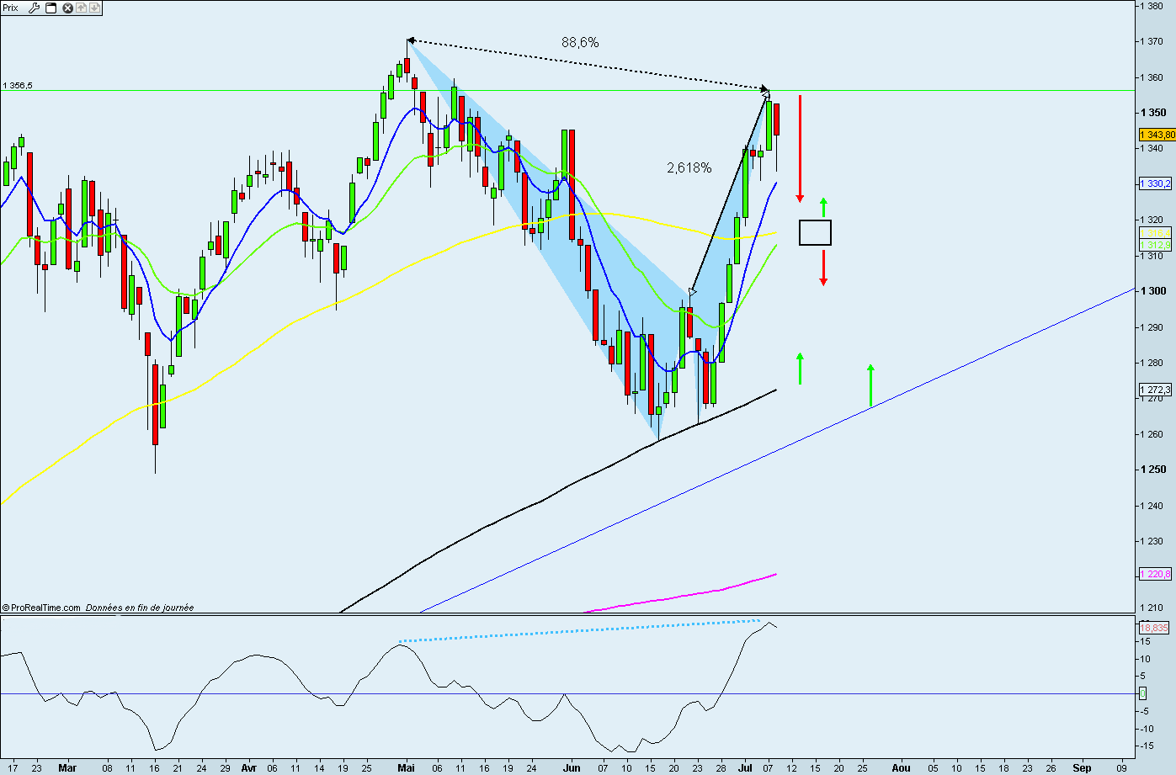Click the "Prix" panel title label
Viewport: 1176px width, 775px height.
coord(11,8)
